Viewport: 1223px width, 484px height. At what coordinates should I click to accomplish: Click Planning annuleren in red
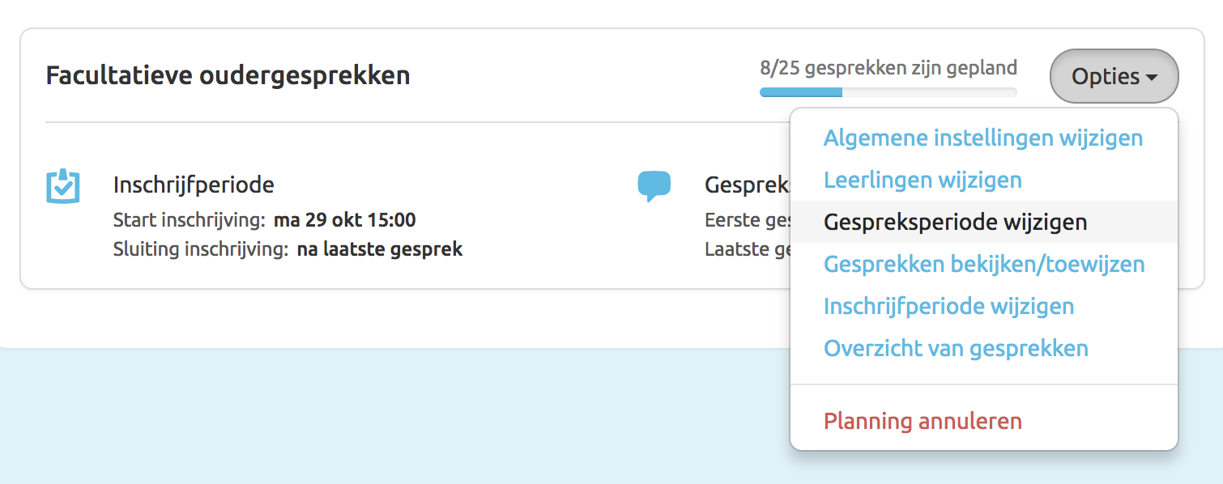point(923,422)
